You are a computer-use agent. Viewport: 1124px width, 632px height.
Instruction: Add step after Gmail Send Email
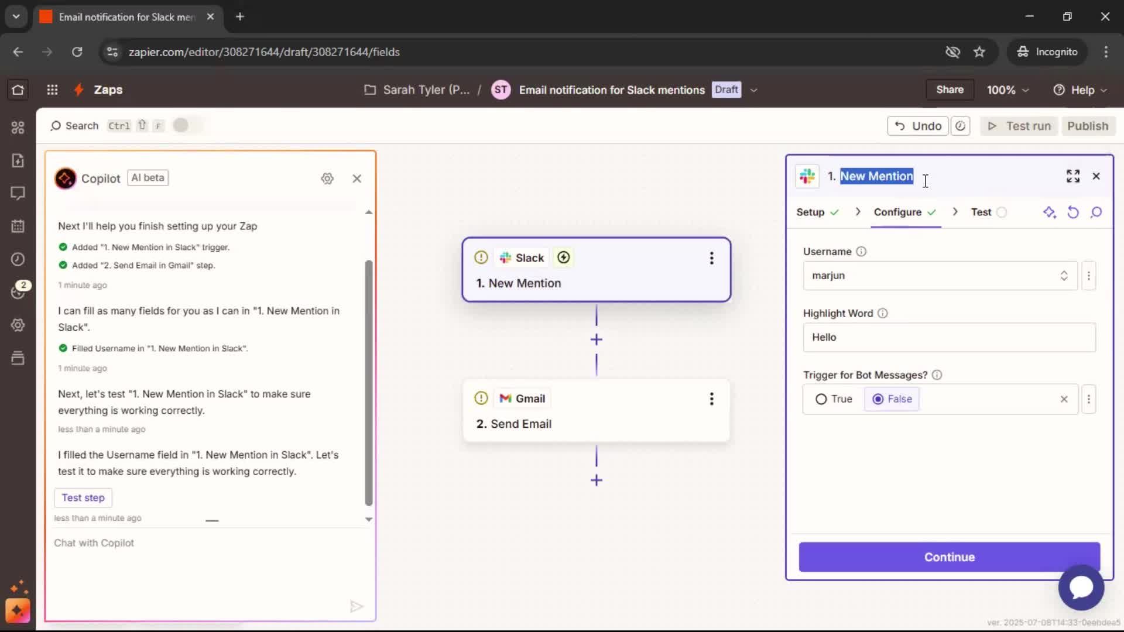click(x=597, y=480)
